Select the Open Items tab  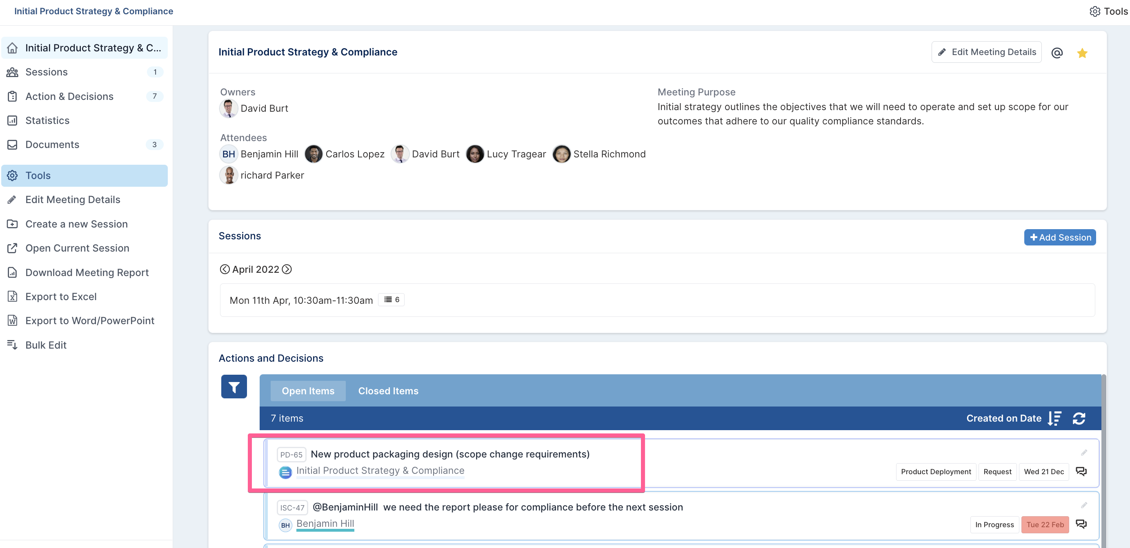tap(307, 390)
